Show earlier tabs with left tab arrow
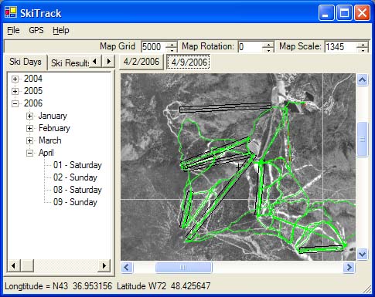Image resolution: width=375 pixels, height=297 pixels. (95, 62)
